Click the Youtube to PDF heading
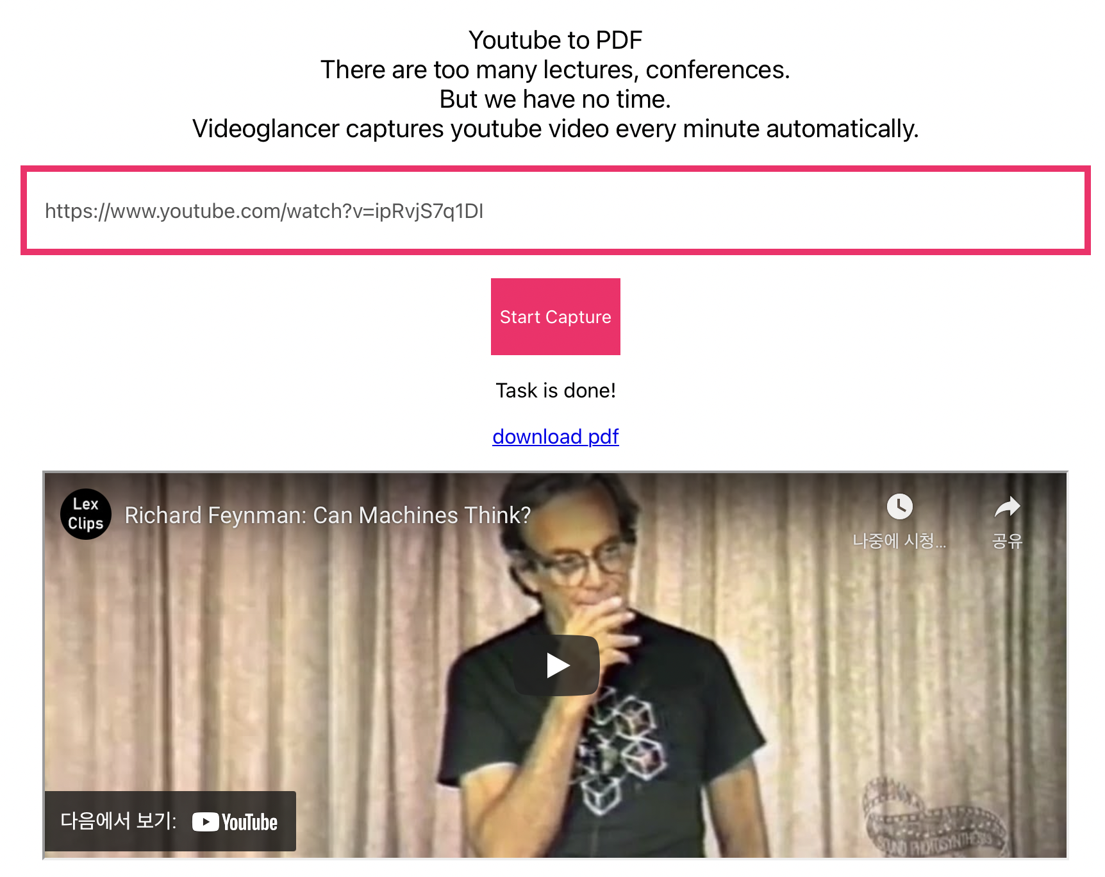This screenshot has height=877, width=1105. [x=556, y=40]
